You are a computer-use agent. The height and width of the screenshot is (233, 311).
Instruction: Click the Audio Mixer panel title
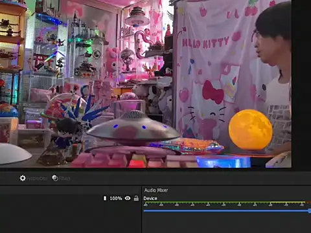pyautogui.click(x=156, y=190)
